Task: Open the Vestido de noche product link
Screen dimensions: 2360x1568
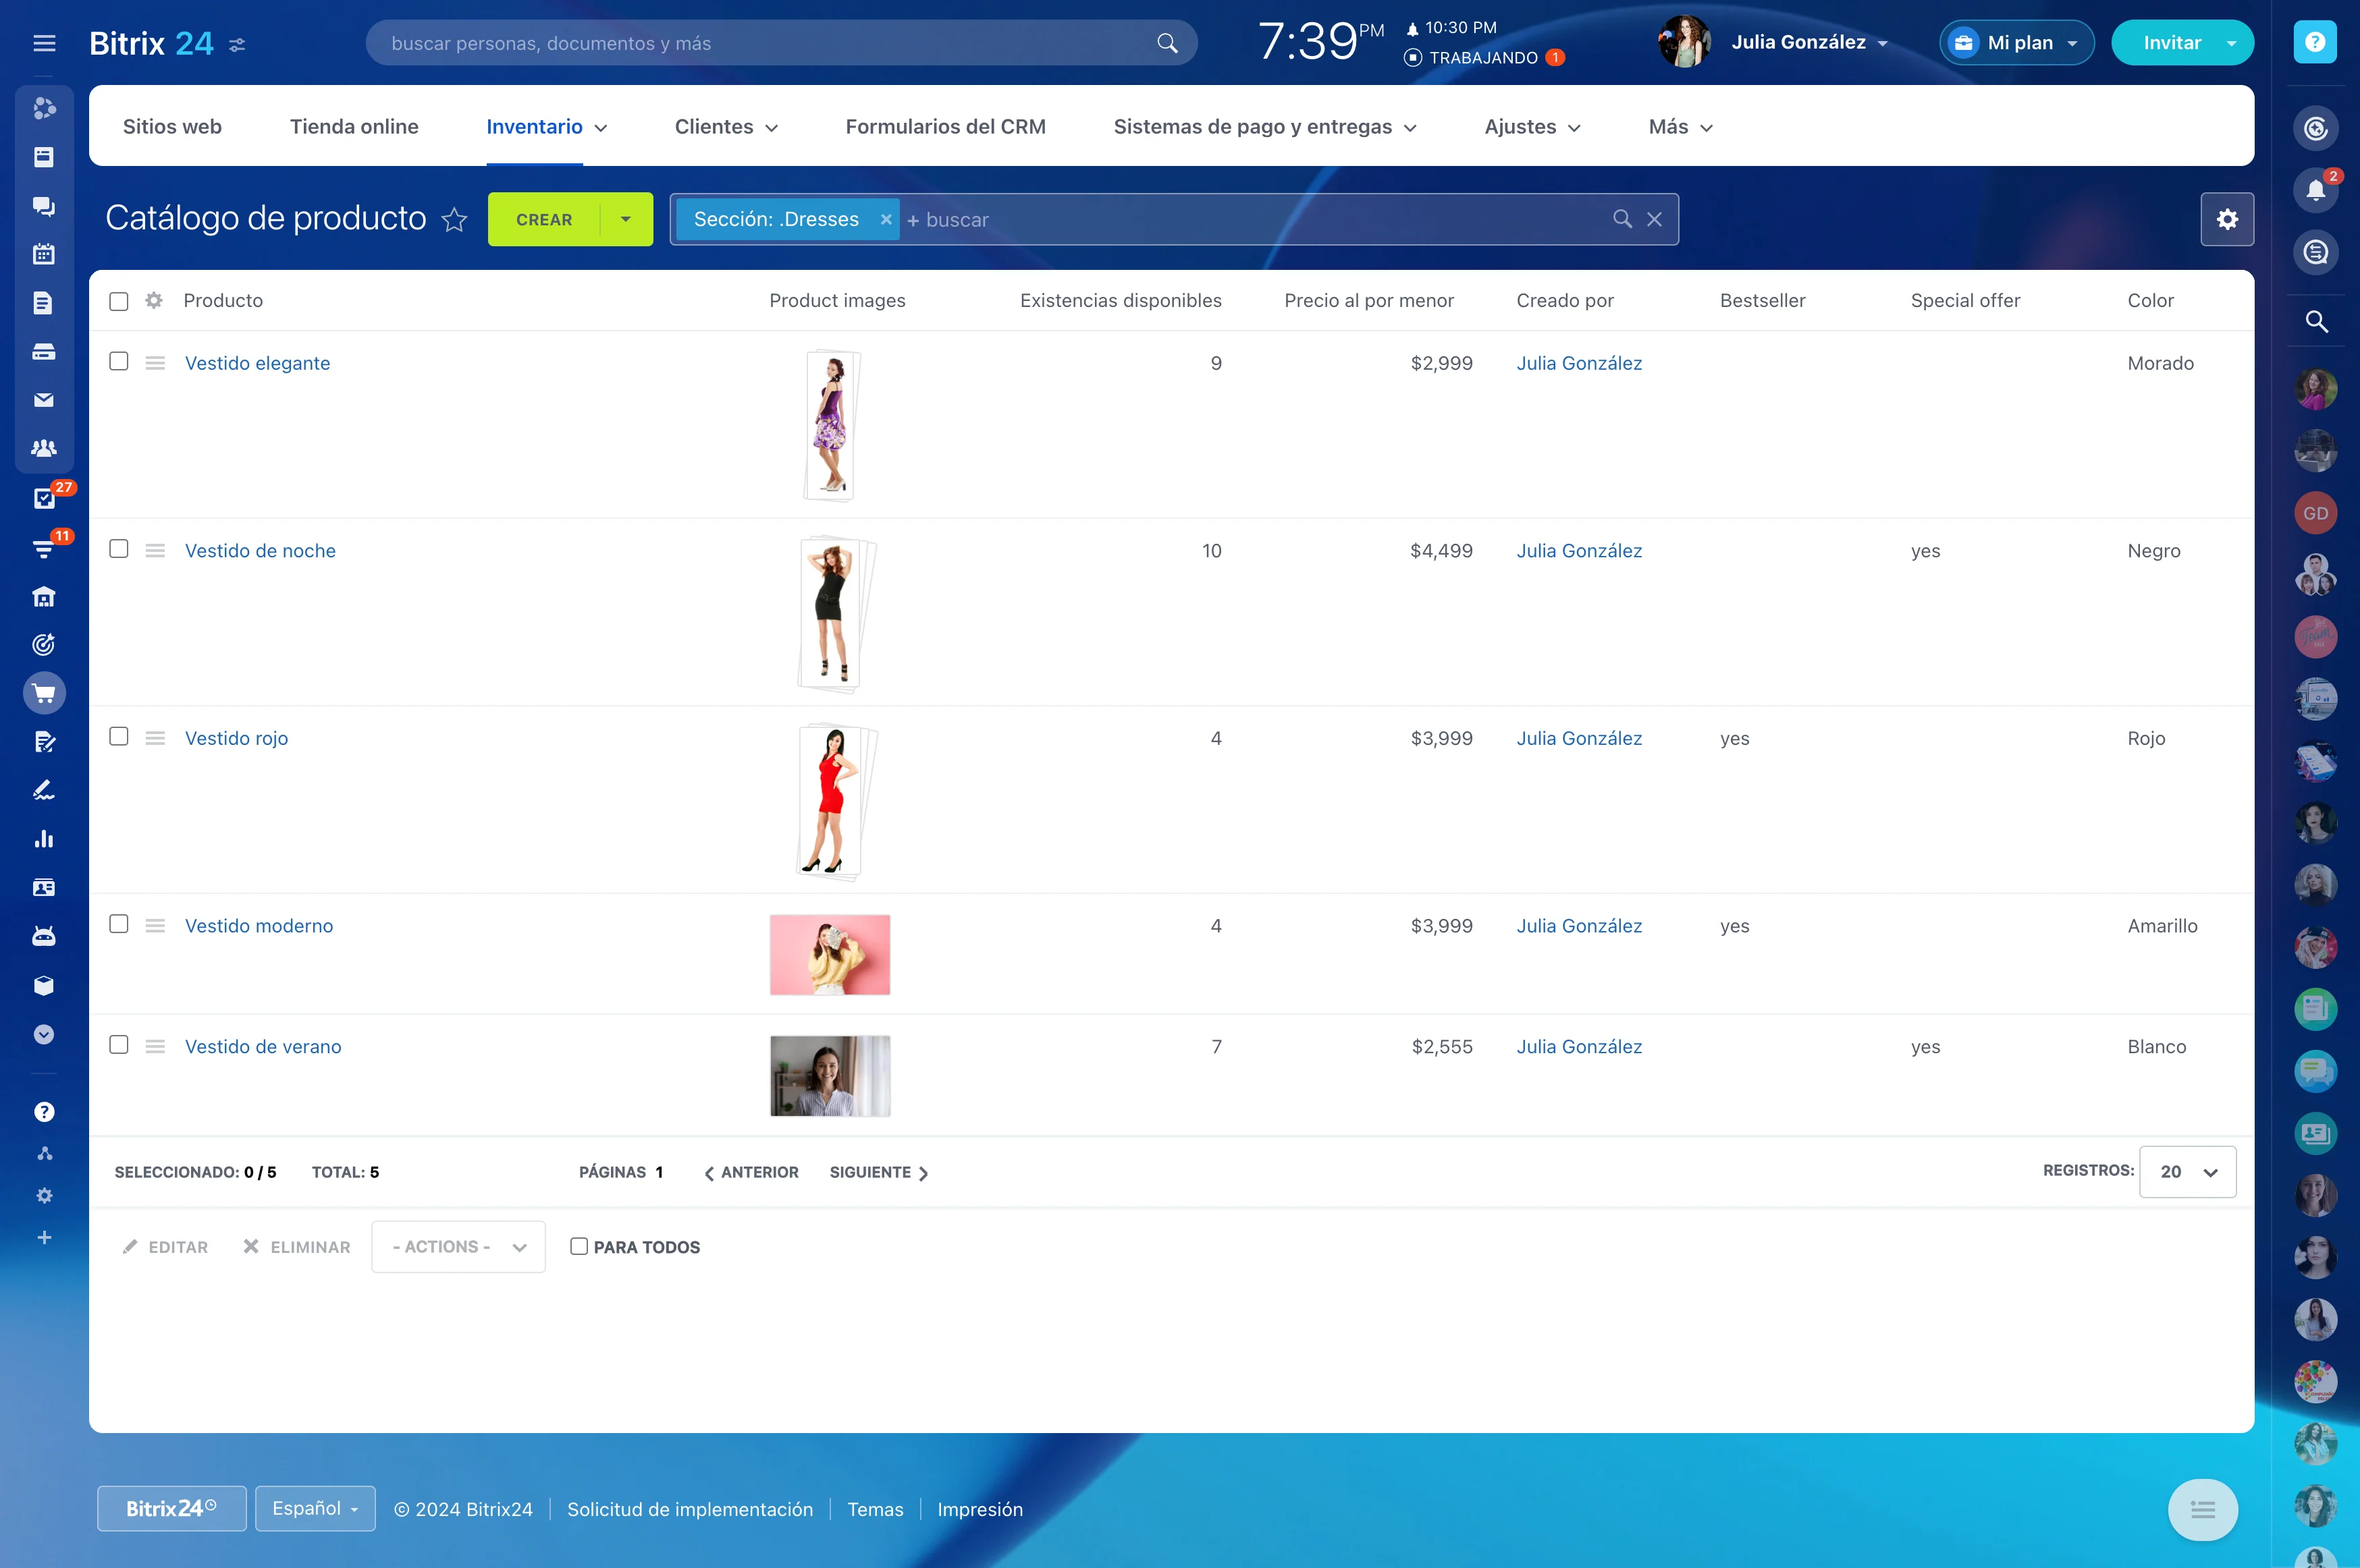Action: [260, 551]
